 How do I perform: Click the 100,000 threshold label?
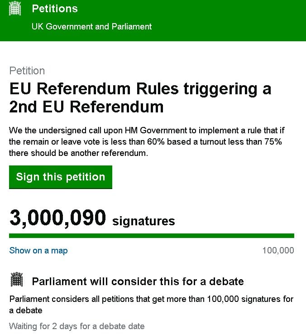click(x=278, y=250)
